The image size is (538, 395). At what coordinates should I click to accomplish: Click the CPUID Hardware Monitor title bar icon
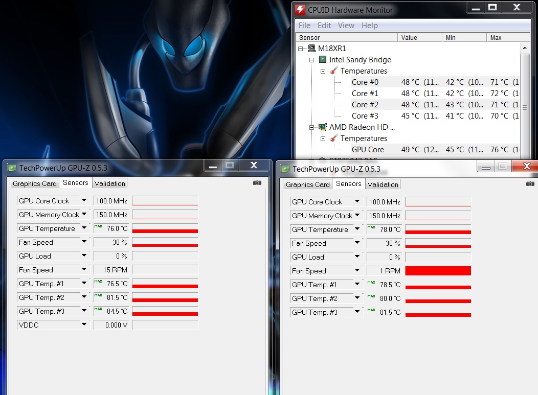(x=300, y=10)
